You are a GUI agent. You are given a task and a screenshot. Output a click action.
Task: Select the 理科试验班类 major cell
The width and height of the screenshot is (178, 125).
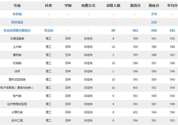click(17, 80)
